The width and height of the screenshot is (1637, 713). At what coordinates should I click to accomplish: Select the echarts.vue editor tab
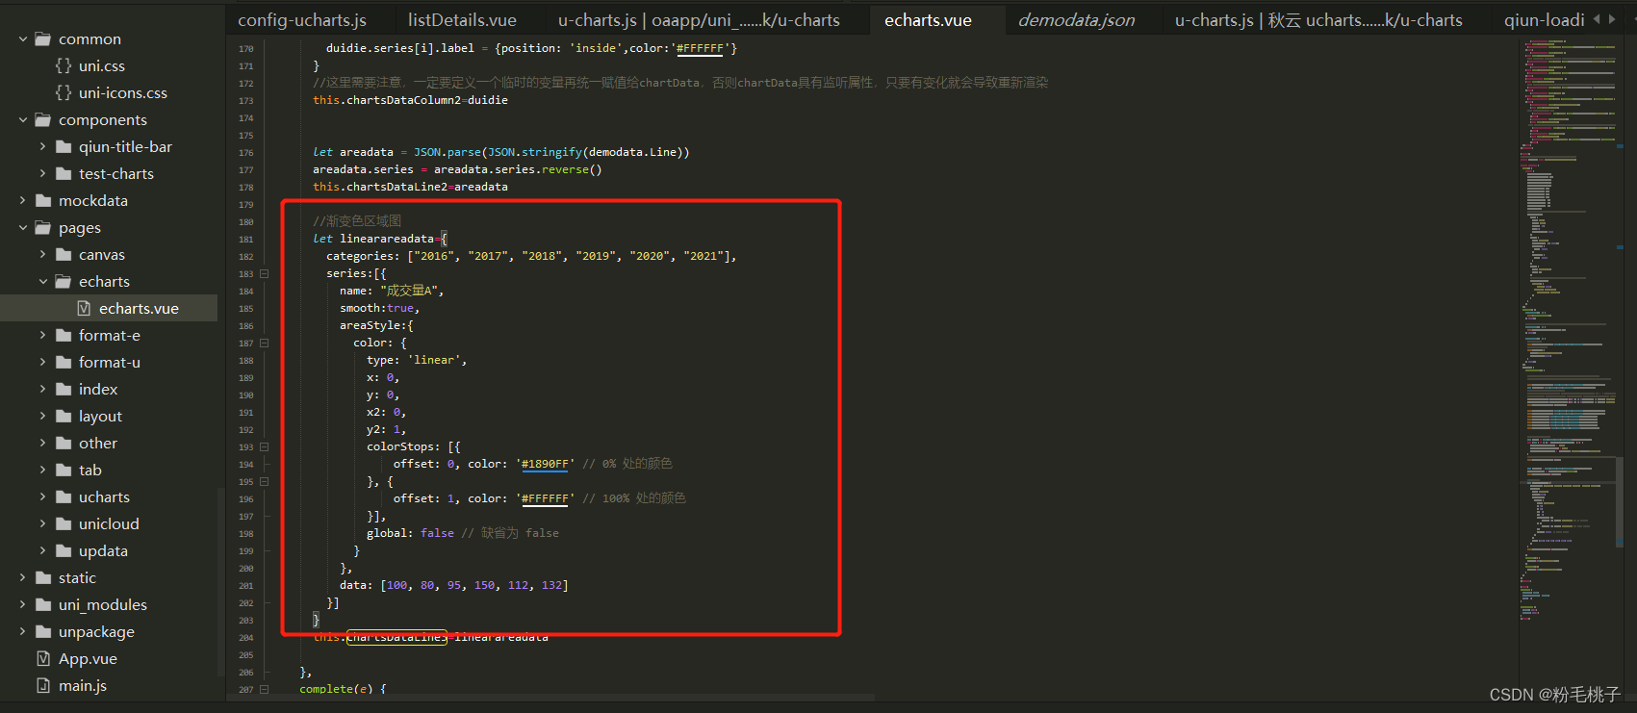click(928, 20)
